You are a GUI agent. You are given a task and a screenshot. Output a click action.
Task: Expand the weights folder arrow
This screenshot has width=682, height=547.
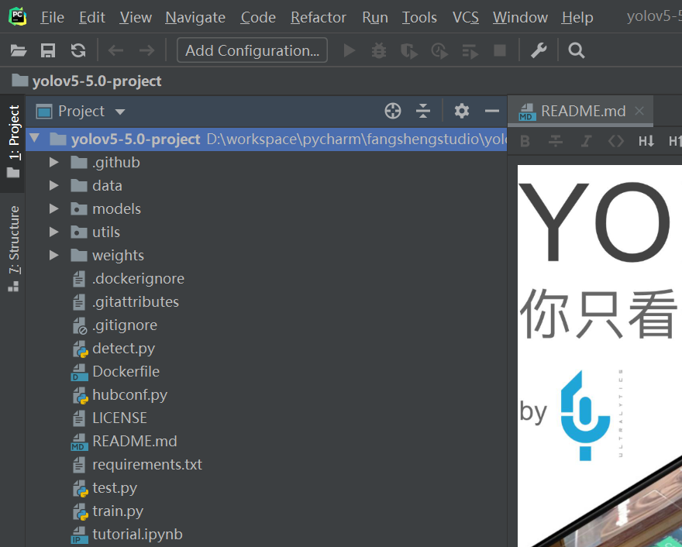coord(54,255)
